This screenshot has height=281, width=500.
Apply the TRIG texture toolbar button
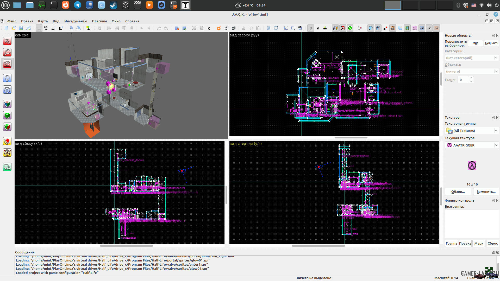pos(436,28)
